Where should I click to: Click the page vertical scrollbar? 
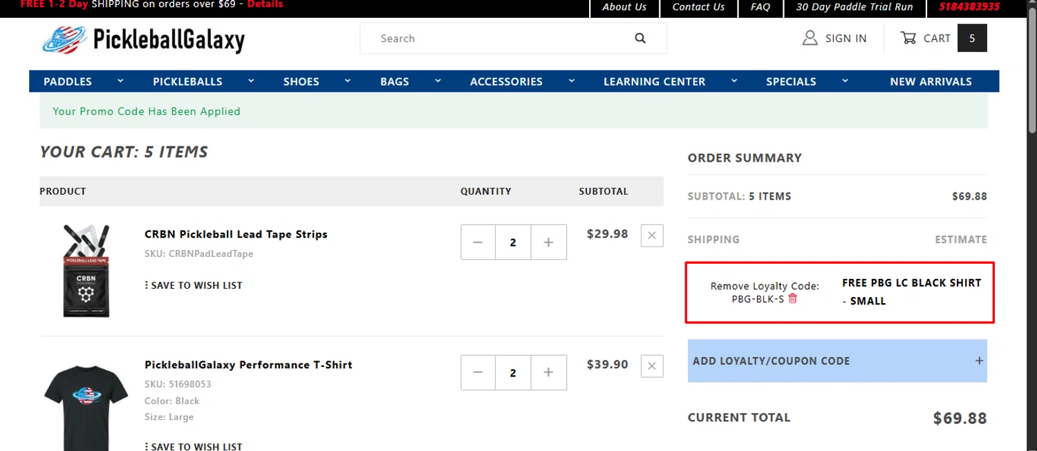(1031, 69)
